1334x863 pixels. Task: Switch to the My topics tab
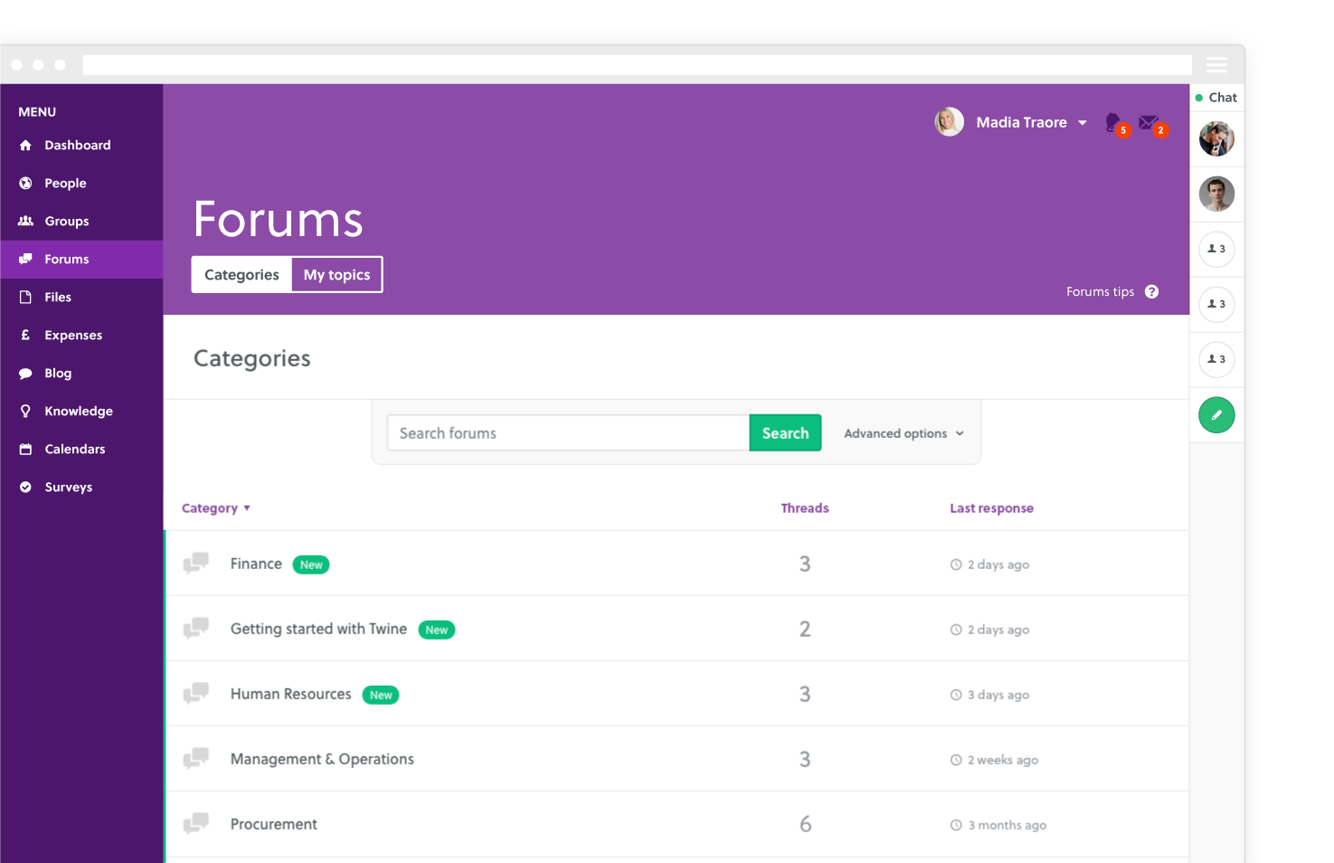(x=336, y=275)
